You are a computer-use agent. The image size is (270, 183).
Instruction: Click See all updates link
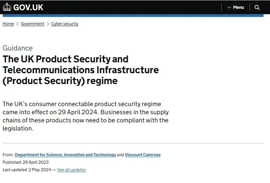point(71,170)
